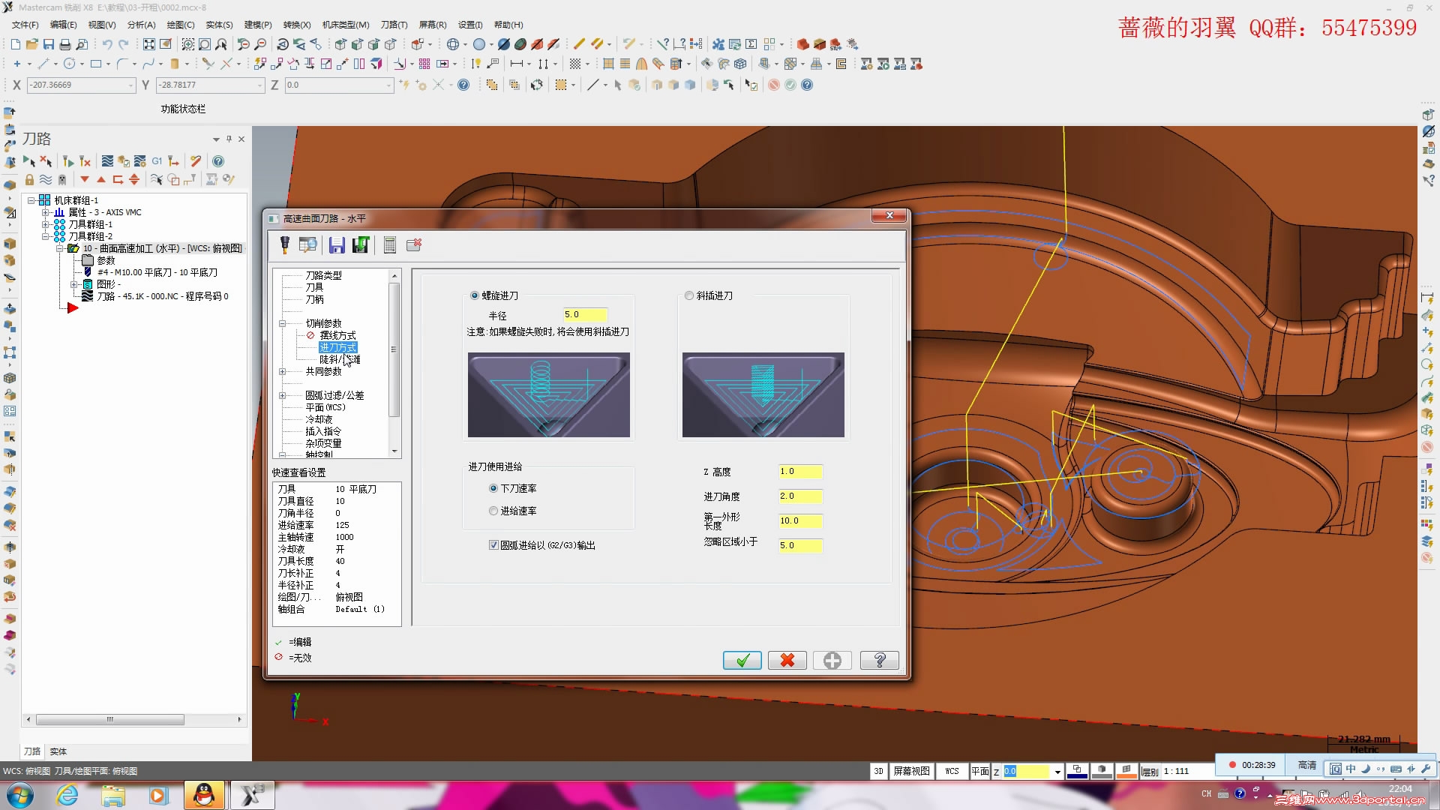
Task: Expand the 图形 node in operation tree
Action: pos(73,284)
